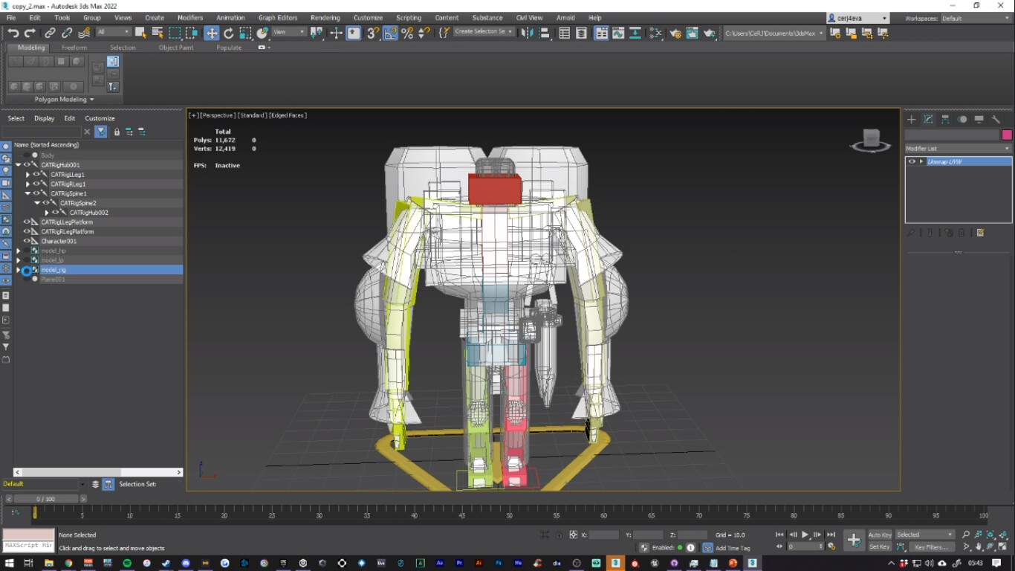Click the pink color swatch in the Modify panel
Viewport: 1015px width, 571px height.
(x=1006, y=135)
